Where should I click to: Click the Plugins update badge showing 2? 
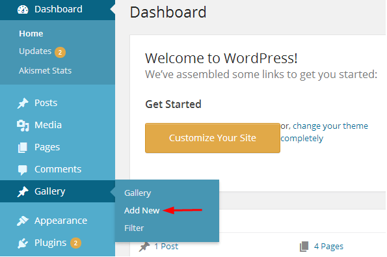tap(75, 243)
